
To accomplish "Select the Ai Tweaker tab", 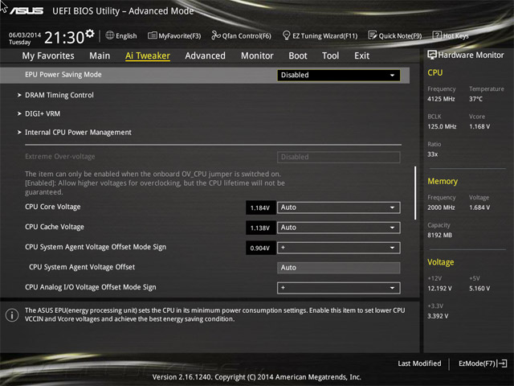I will (x=148, y=55).
